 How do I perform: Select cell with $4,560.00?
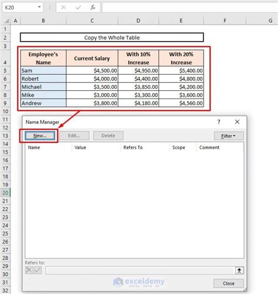181,103
